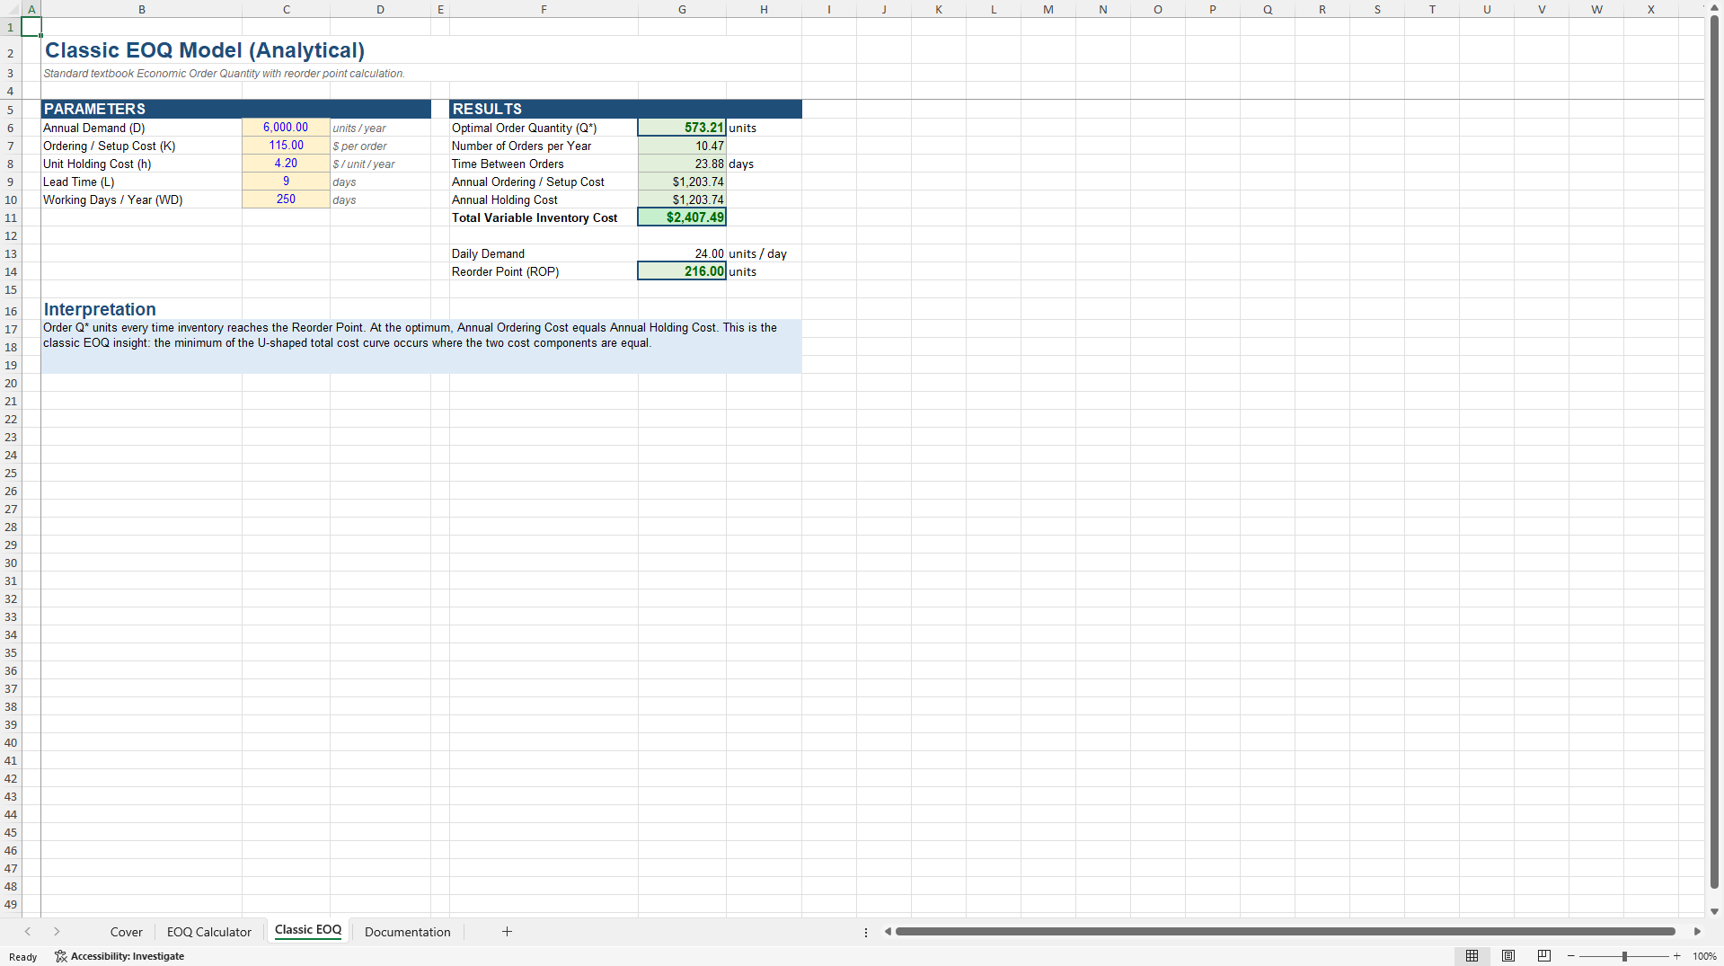Image resolution: width=1724 pixels, height=966 pixels.
Task: Click the tab bar resize handle dots
Action: [866, 932]
